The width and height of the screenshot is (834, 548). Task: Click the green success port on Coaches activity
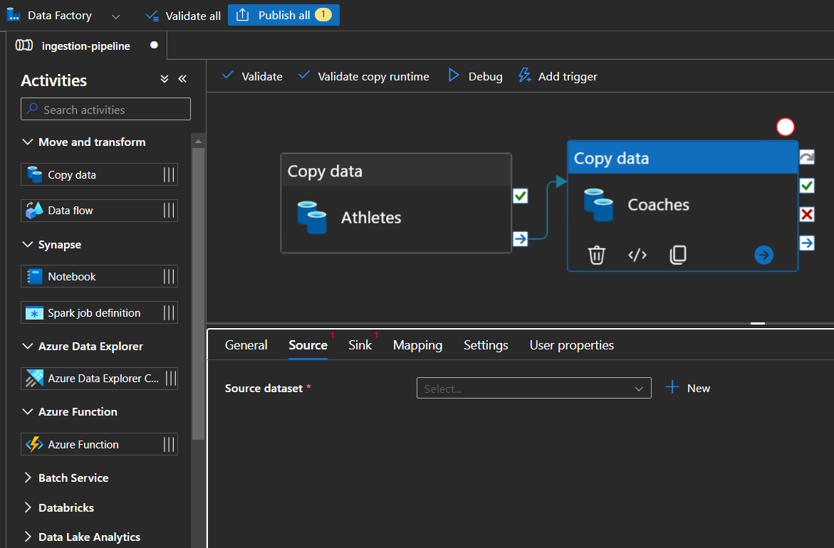click(807, 186)
